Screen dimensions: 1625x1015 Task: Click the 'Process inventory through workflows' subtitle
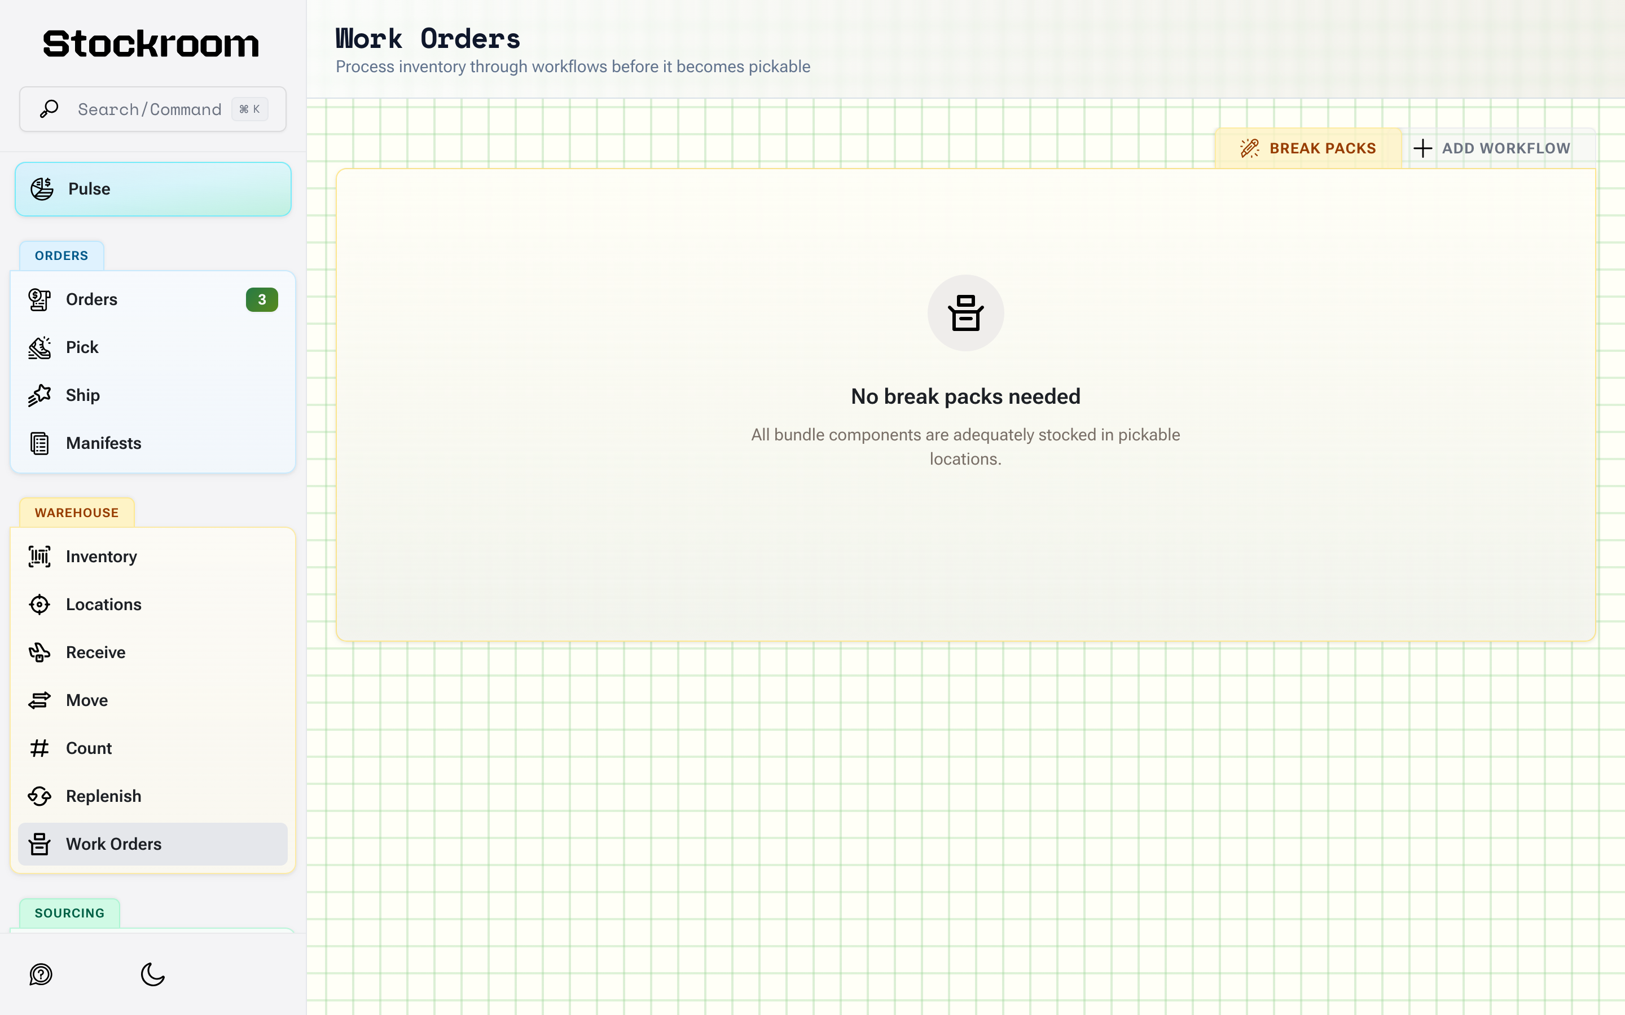pyautogui.click(x=573, y=67)
